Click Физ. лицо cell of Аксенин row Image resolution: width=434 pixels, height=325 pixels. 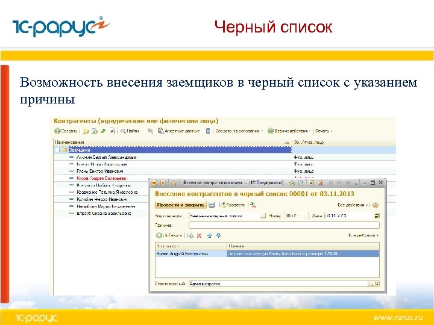(304, 157)
